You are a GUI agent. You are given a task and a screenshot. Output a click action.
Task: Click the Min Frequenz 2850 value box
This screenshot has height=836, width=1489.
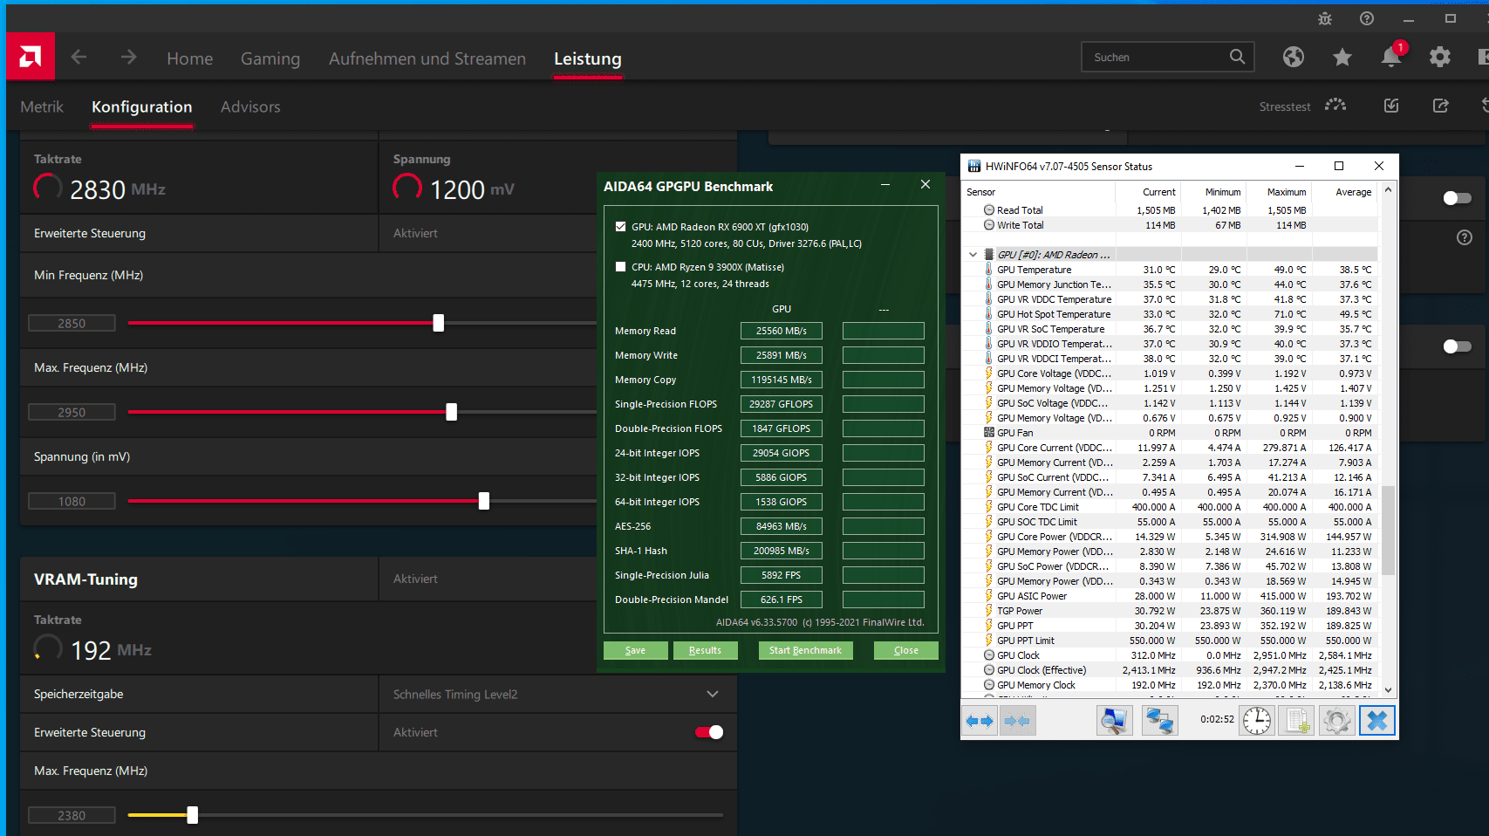[x=72, y=323]
